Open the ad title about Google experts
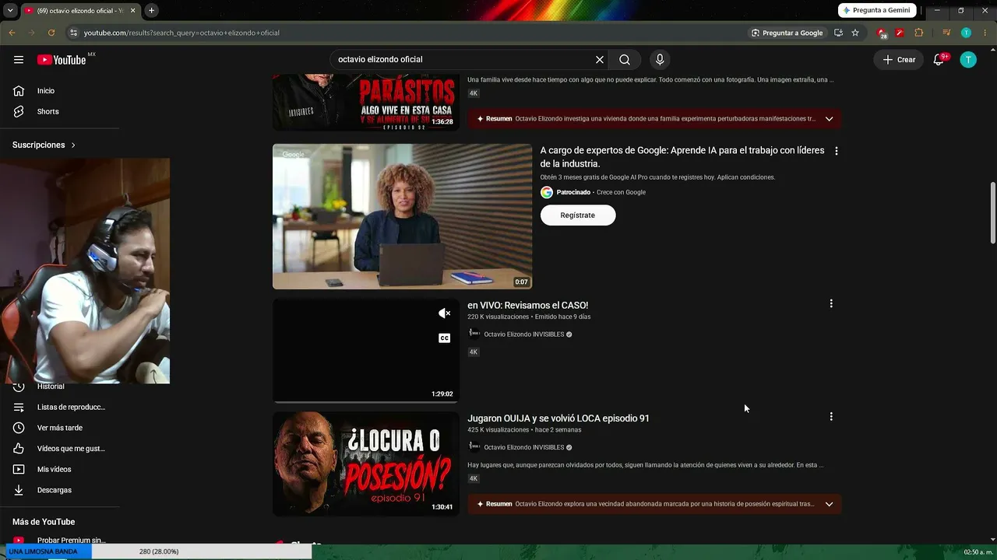Viewport: 997px width, 560px height. (x=682, y=157)
